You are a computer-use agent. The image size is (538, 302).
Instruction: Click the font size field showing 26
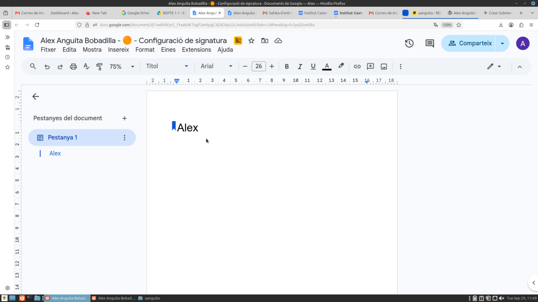(258, 67)
